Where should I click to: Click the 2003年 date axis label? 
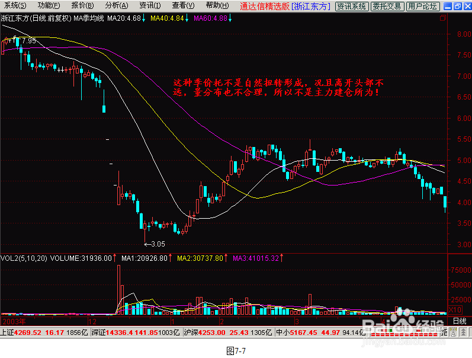[x=14, y=321]
